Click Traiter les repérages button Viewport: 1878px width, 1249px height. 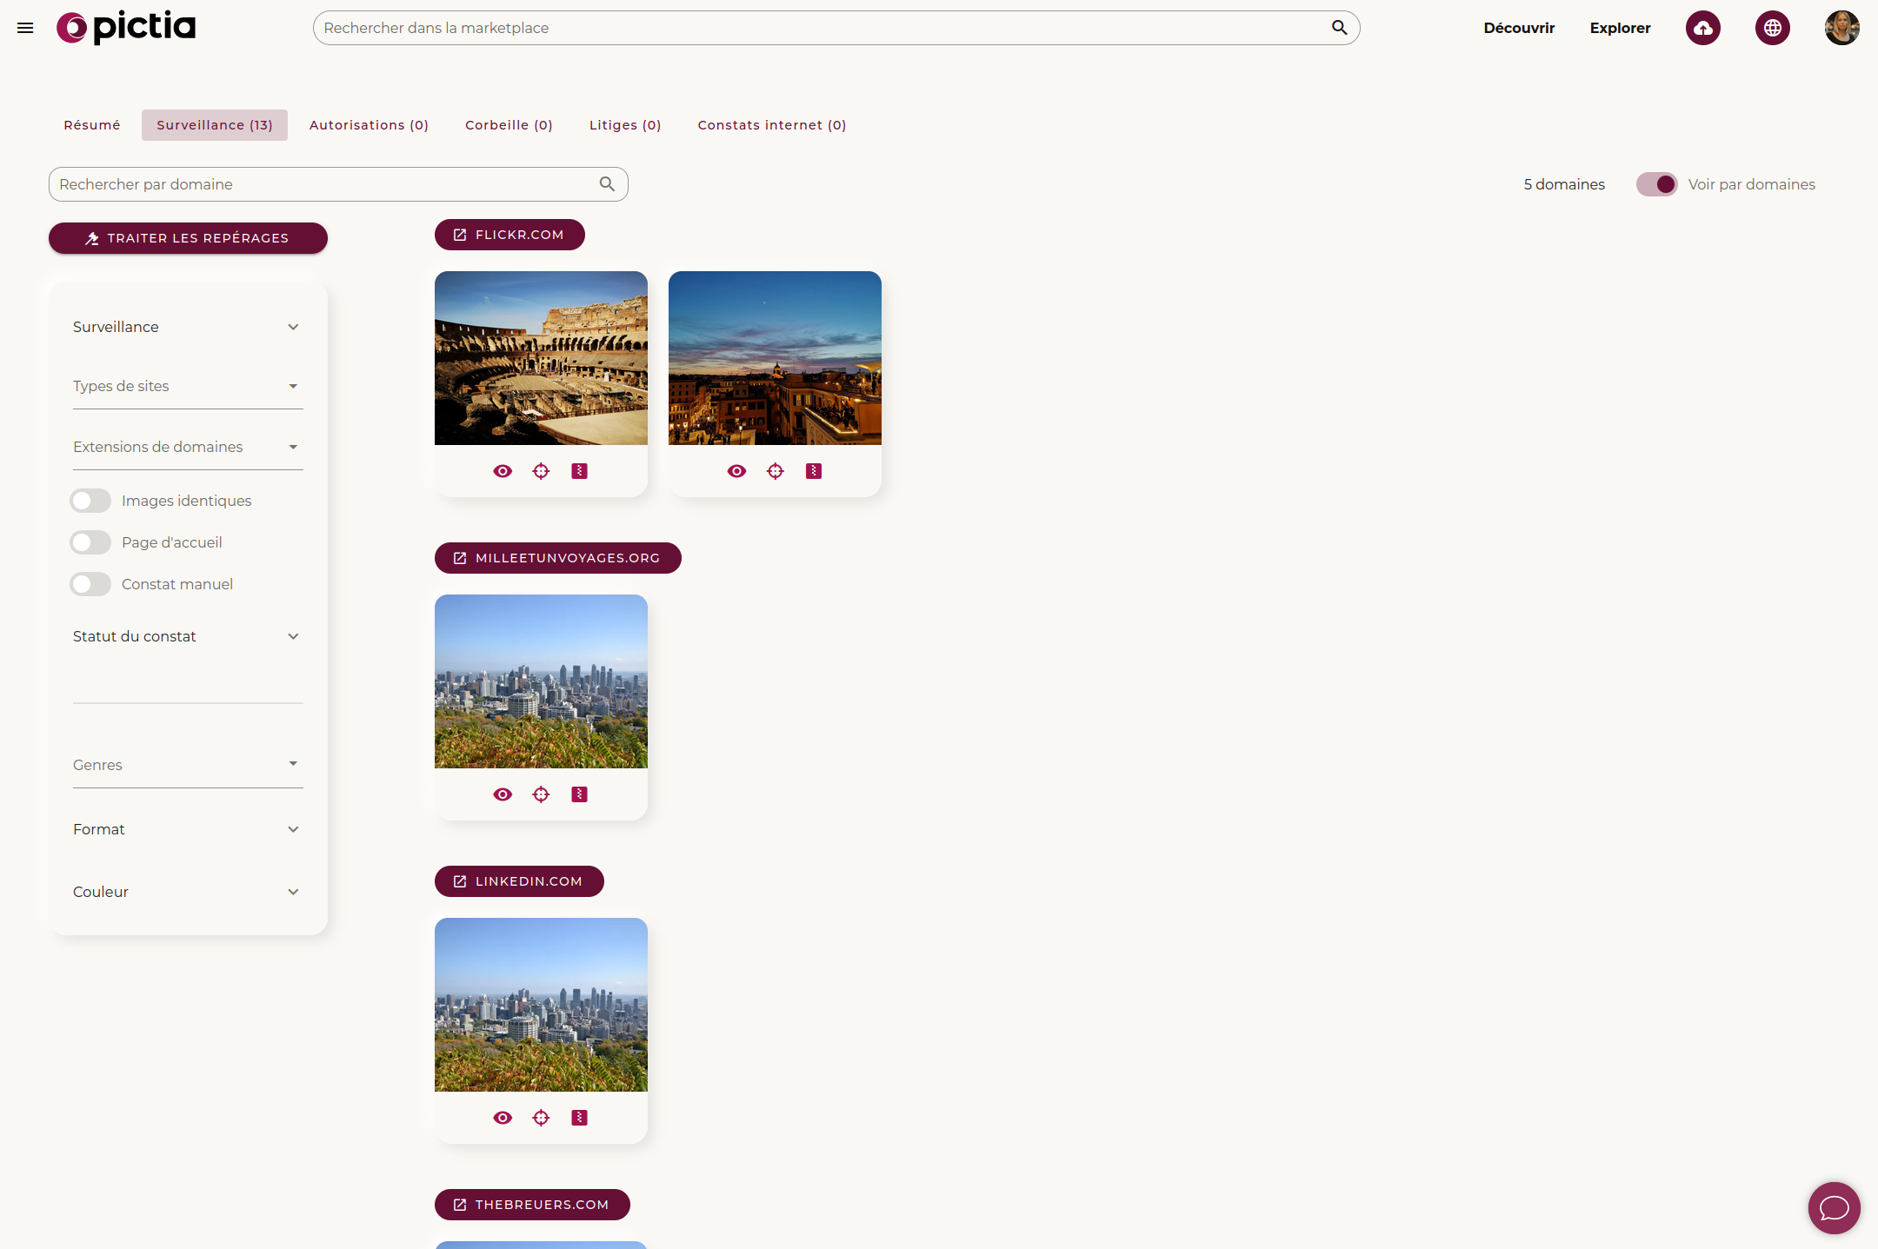(188, 238)
